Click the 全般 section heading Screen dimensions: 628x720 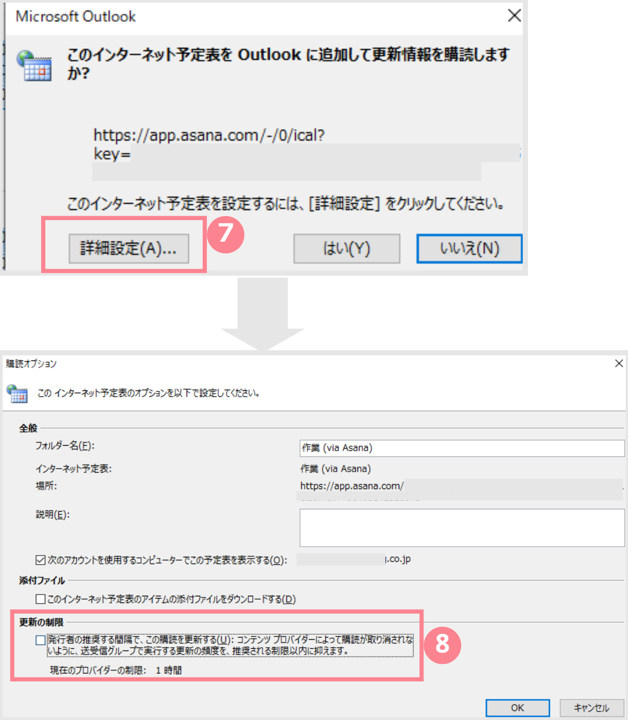click(x=28, y=428)
